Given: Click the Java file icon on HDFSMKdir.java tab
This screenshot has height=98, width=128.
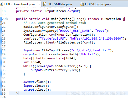Looking at the screenshot, I should click(45, 4).
